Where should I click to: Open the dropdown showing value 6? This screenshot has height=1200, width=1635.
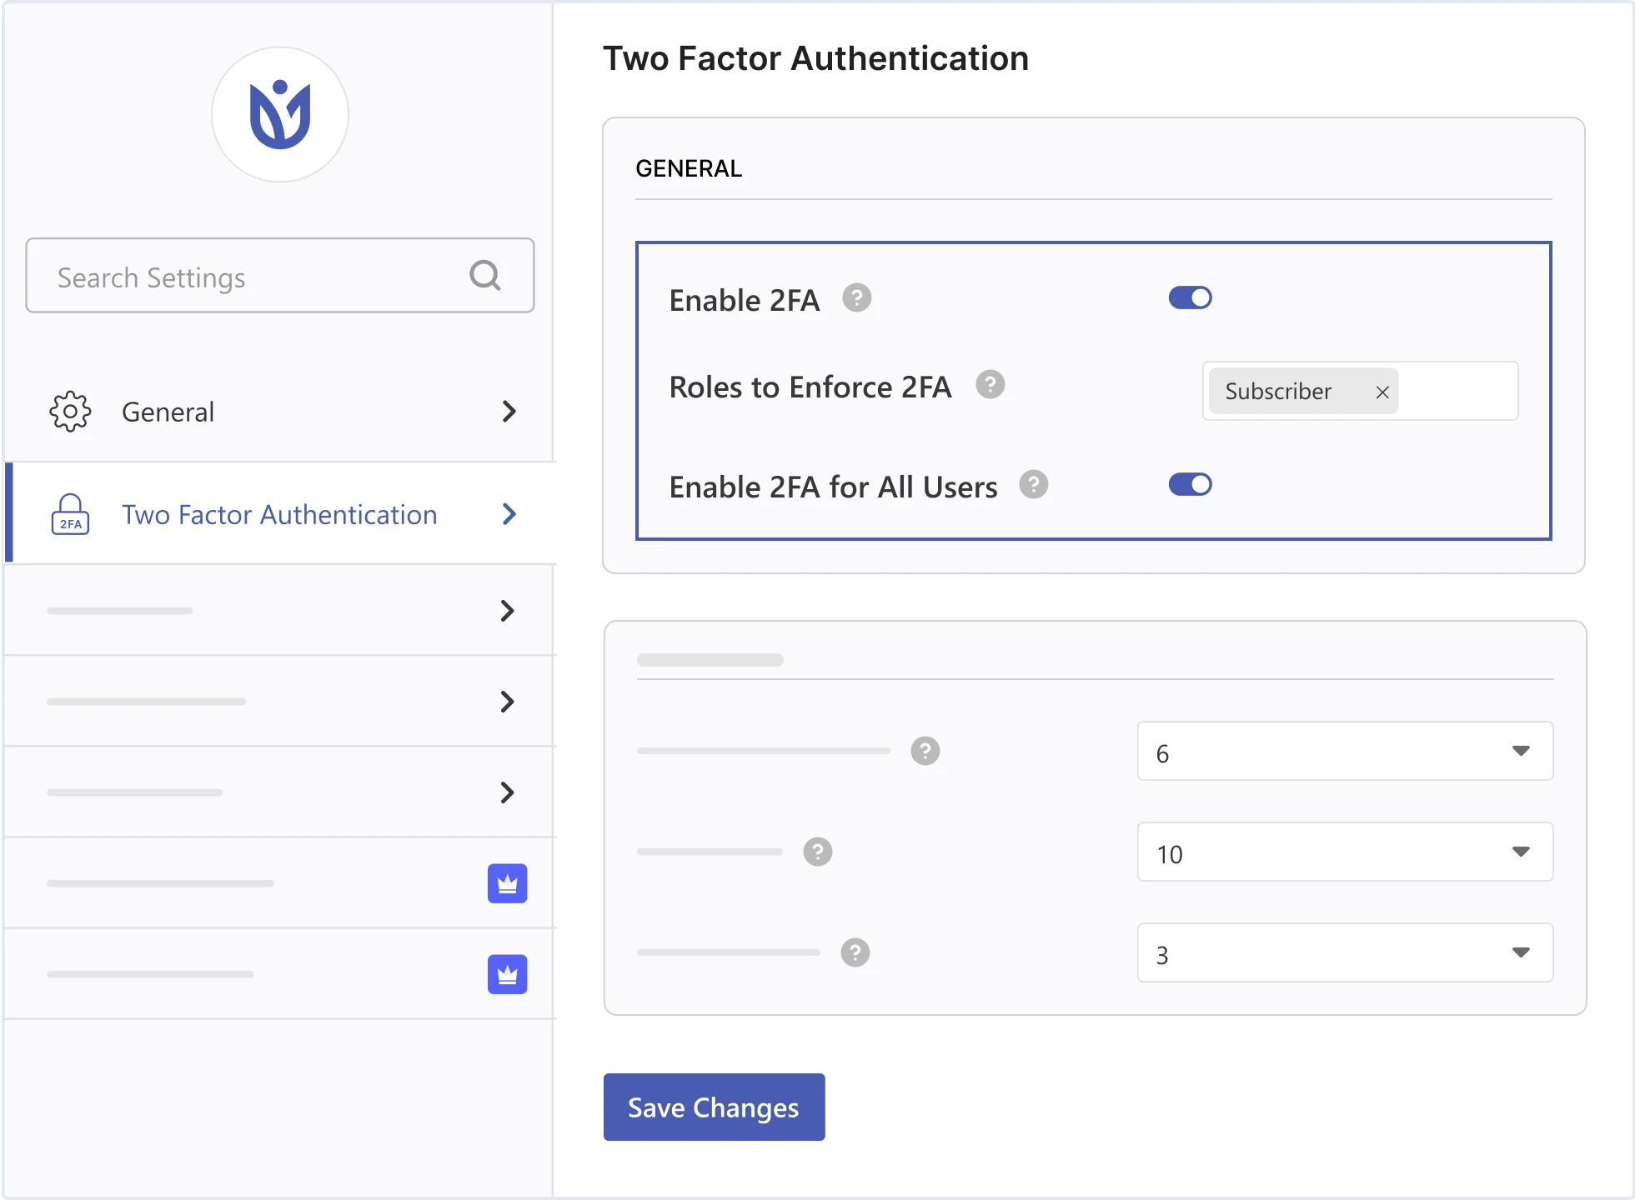point(1344,752)
